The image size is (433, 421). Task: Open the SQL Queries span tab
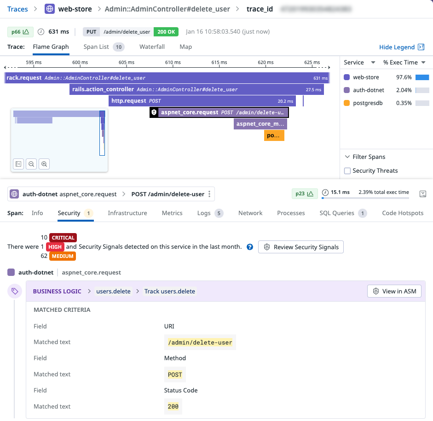343,213
